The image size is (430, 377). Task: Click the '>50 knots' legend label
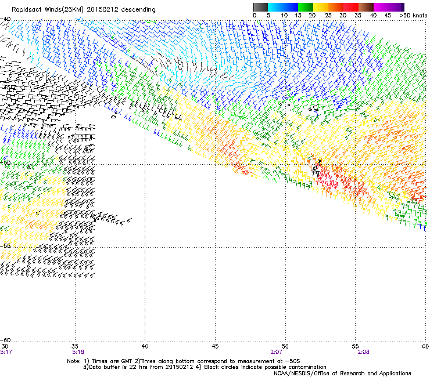pyautogui.click(x=413, y=16)
